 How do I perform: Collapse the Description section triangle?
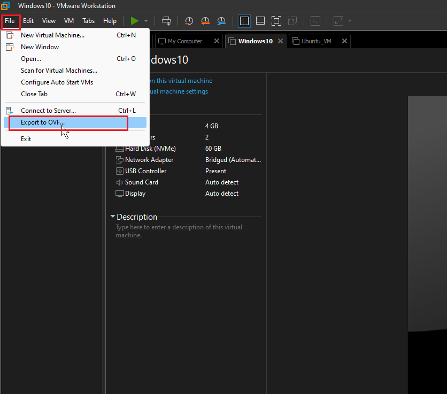[x=113, y=217]
